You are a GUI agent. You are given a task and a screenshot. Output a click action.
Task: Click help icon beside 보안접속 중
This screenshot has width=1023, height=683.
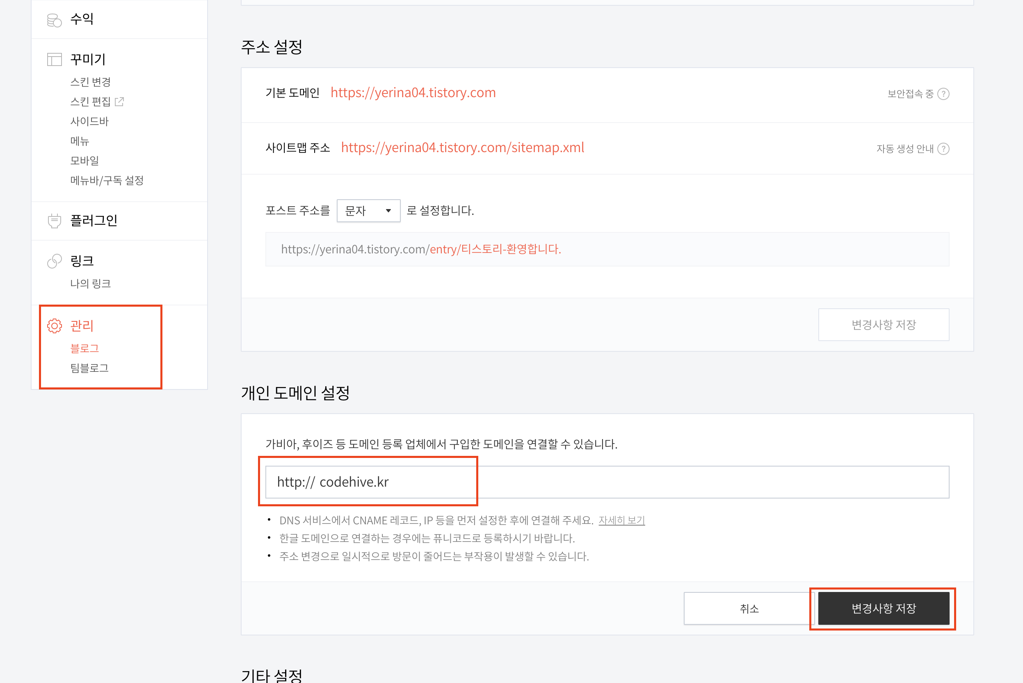coord(943,94)
